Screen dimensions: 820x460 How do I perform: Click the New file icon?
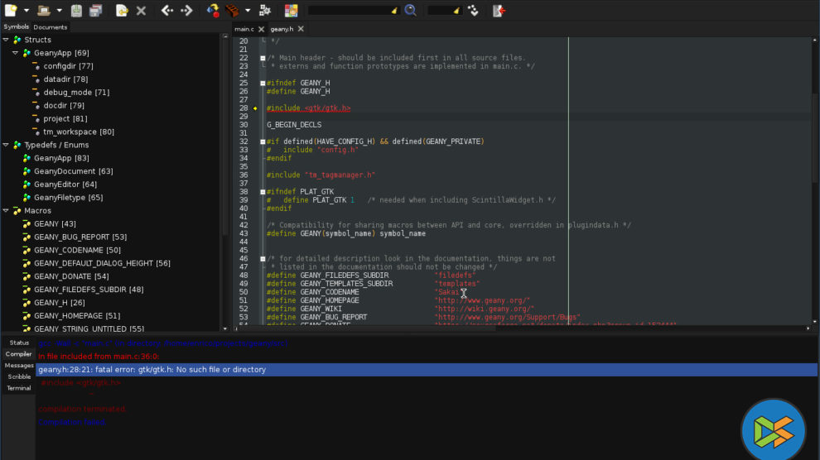[11, 11]
